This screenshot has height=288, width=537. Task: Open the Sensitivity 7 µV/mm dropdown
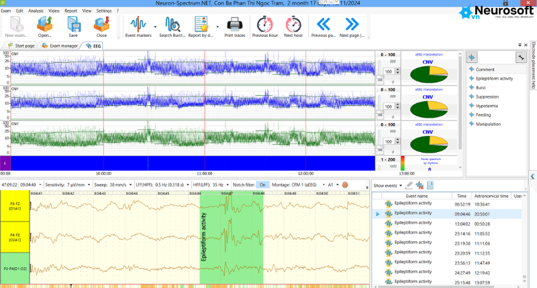(89, 185)
